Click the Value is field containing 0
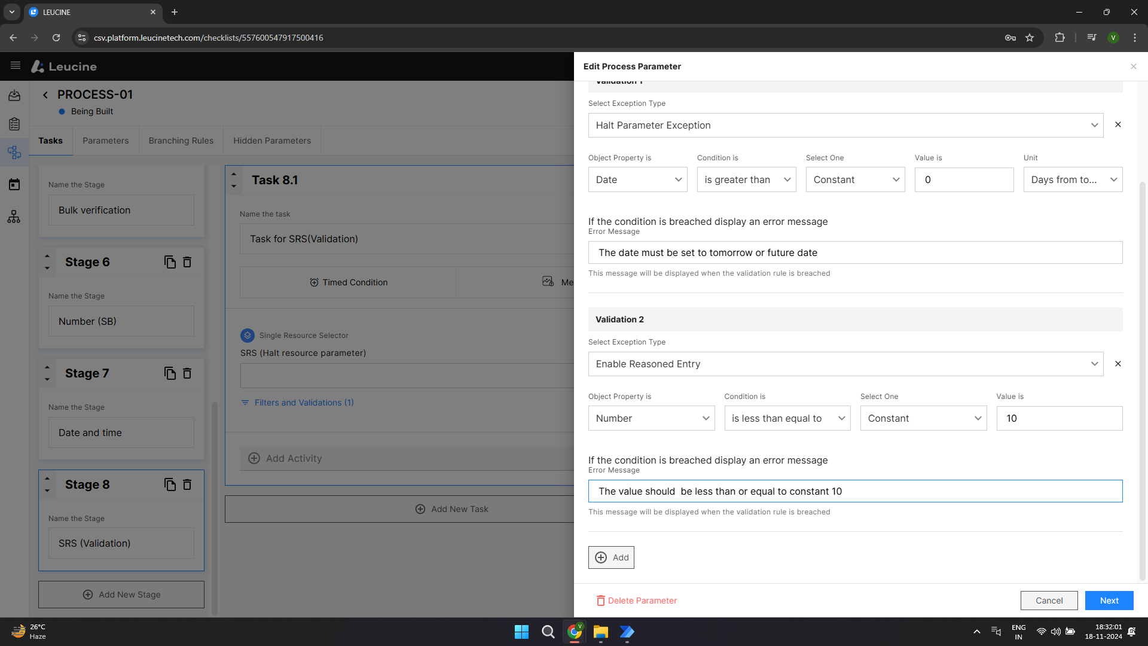 (964, 179)
